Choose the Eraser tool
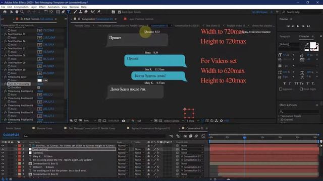The image size is (323, 181). pos(86,12)
